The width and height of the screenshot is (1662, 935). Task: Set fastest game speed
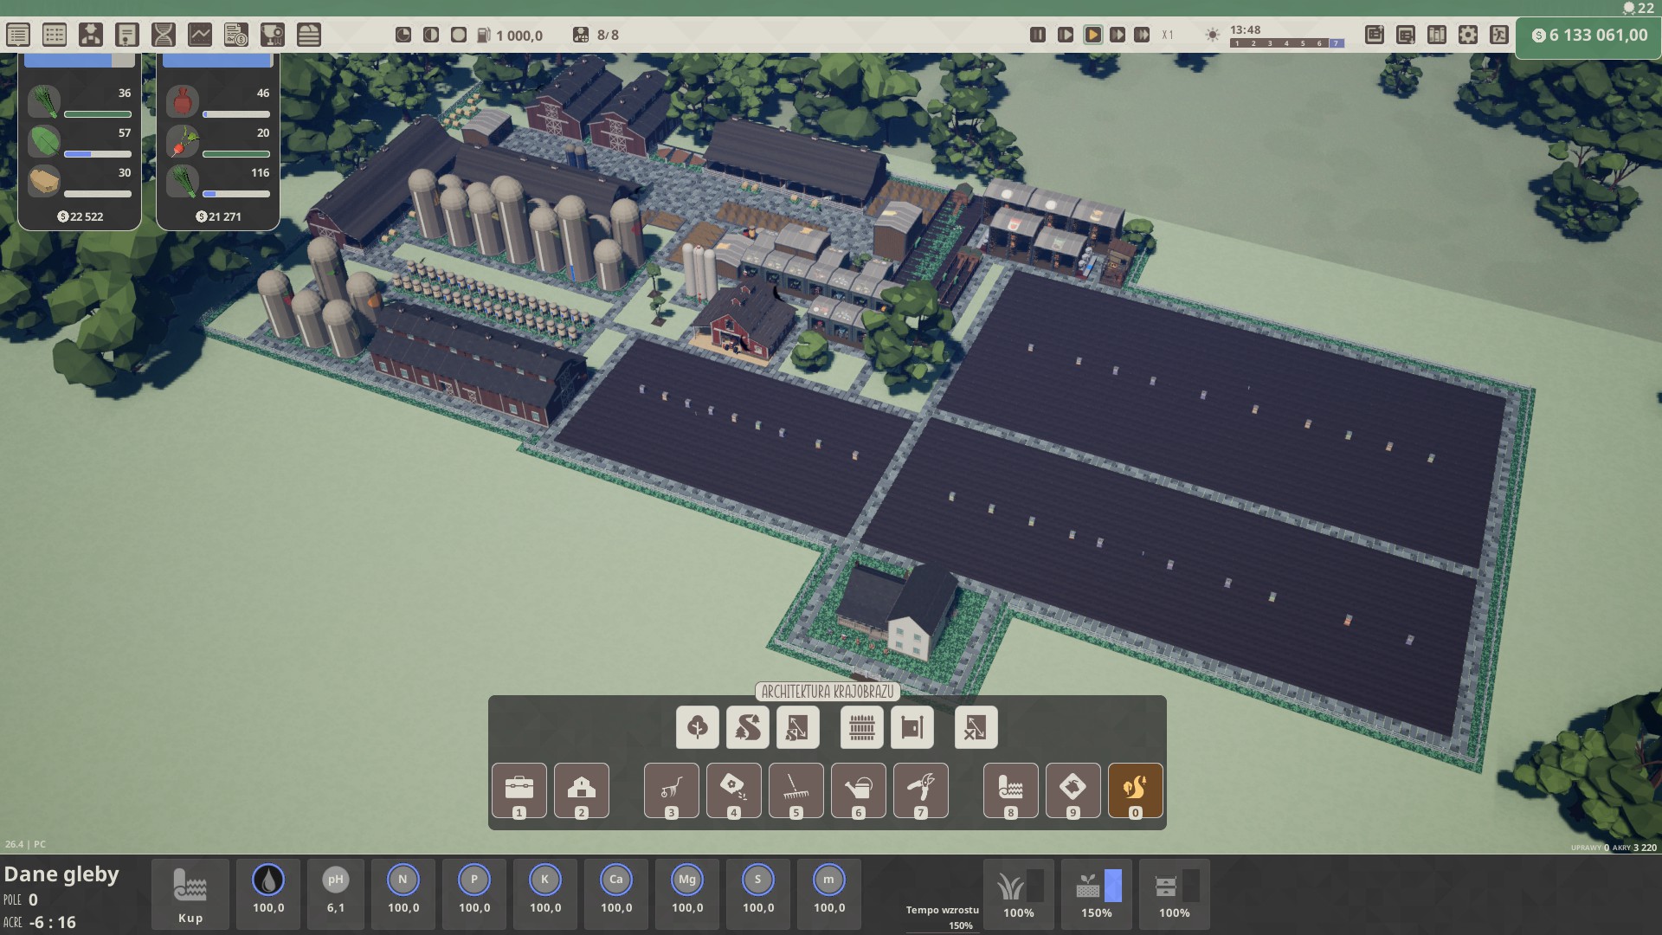(x=1142, y=35)
